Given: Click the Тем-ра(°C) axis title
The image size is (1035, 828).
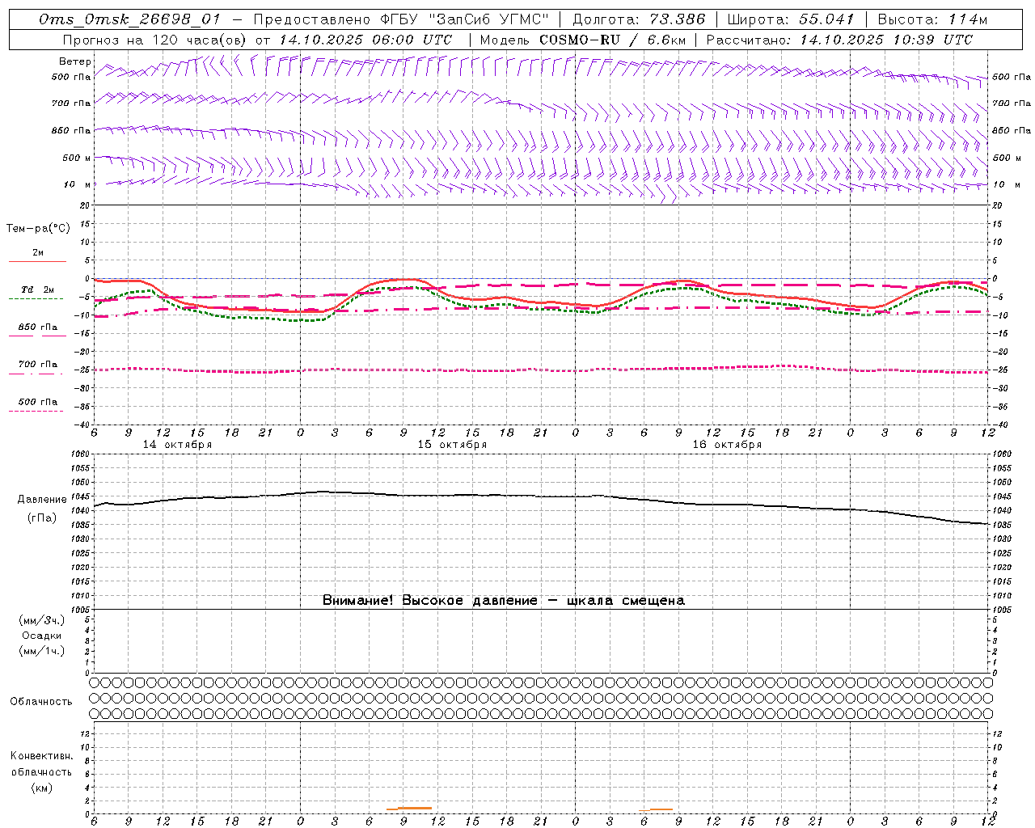Looking at the screenshot, I should (x=38, y=229).
